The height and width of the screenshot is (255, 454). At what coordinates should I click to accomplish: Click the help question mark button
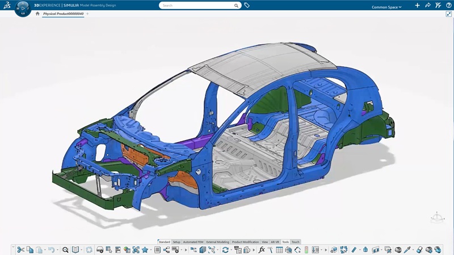[x=447, y=6]
